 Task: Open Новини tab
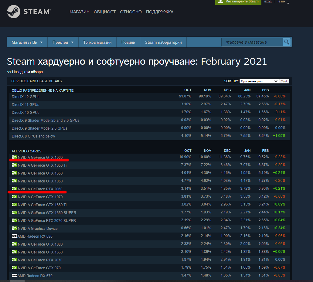click(x=128, y=42)
